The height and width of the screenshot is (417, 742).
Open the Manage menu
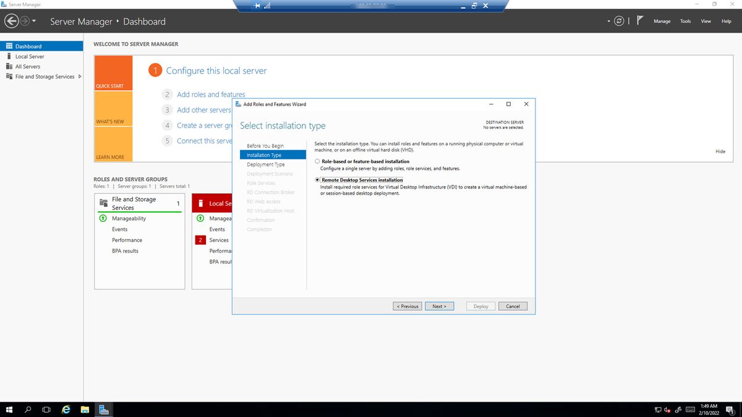(662, 21)
